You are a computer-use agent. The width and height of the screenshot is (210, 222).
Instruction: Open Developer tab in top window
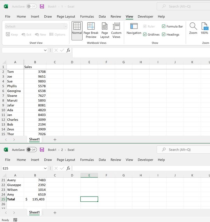tap(145, 17)
